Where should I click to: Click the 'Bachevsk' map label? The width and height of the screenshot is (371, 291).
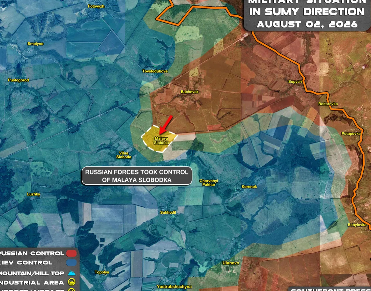click(x=190, y=92)
